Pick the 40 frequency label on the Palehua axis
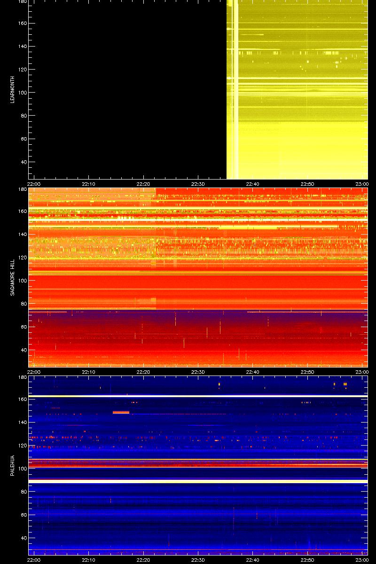Viewport: 376px width, 564px height. (23, 538)
